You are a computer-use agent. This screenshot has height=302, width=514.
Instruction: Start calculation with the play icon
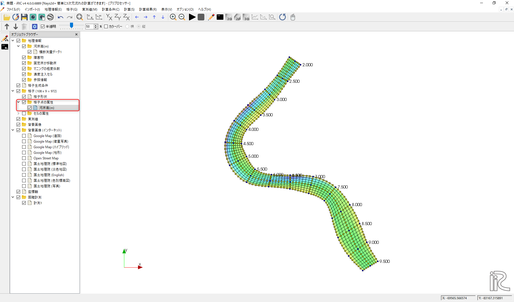(192, 17)
